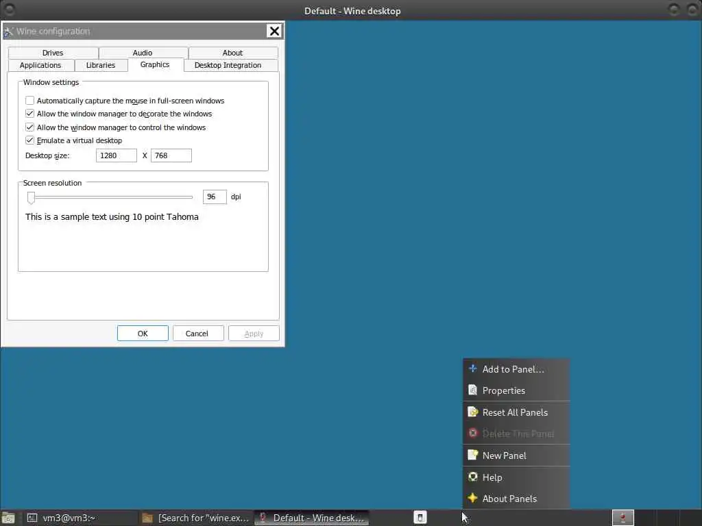Image resolution: width=702 pixels, height=526 pixels.
Task: Click the terminal icon in the taskbar
Action: tap(32, 518)
